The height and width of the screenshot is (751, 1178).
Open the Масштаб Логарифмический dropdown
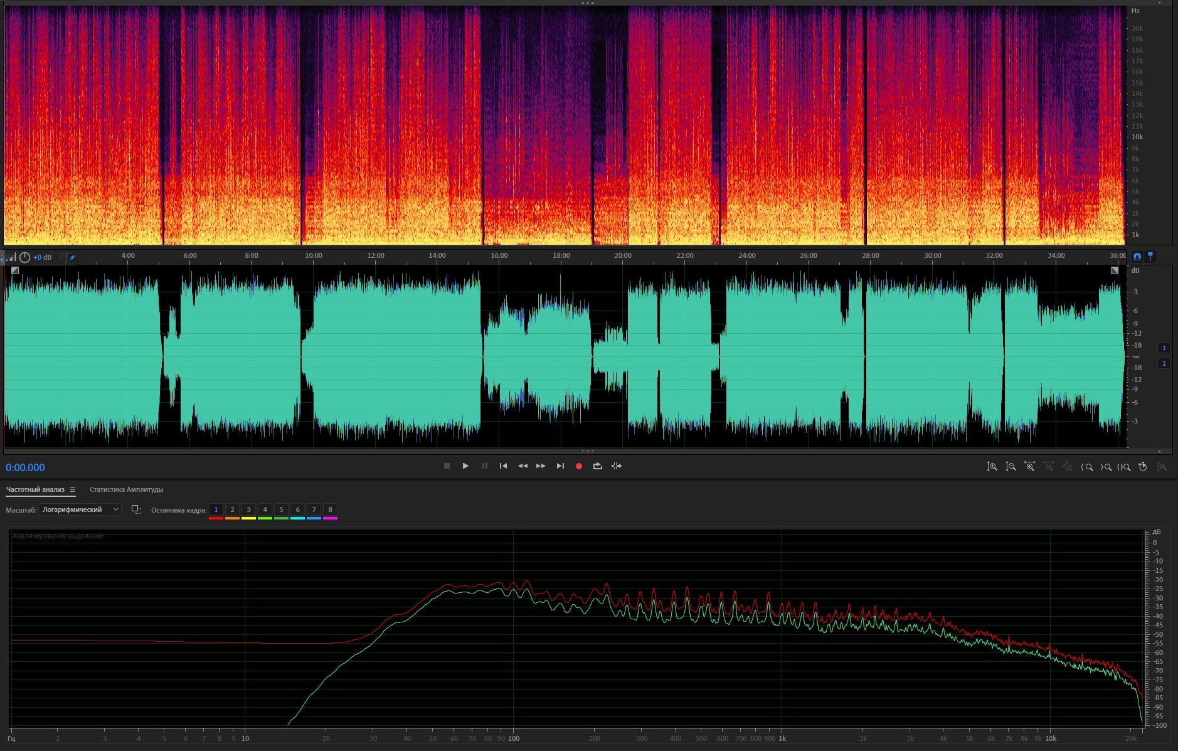[80, 509]
